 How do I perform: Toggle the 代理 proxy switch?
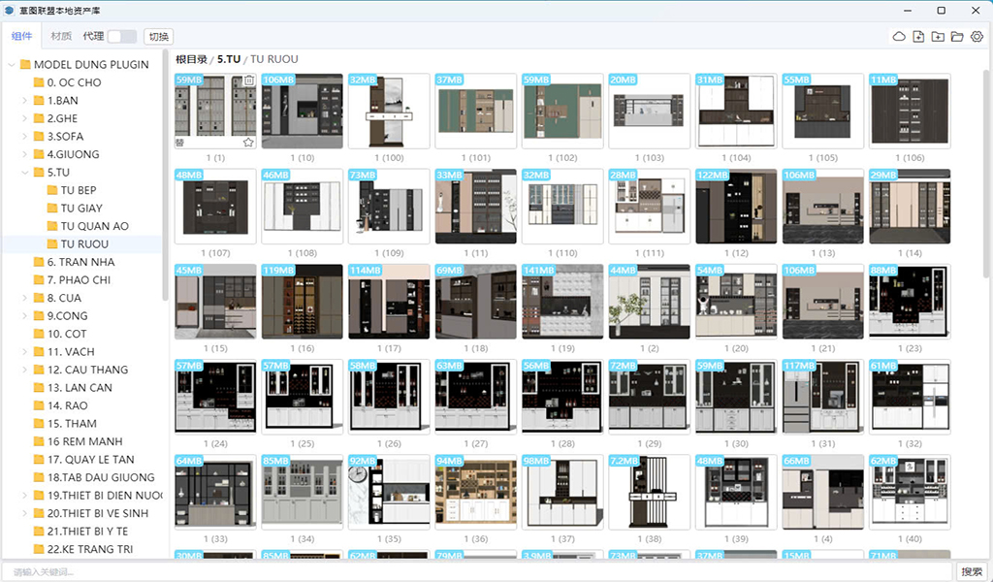tap(121, 36)
